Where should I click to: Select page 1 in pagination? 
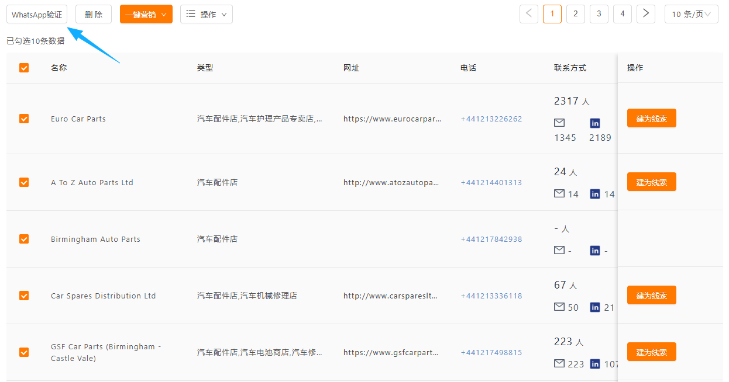[552, 14]
